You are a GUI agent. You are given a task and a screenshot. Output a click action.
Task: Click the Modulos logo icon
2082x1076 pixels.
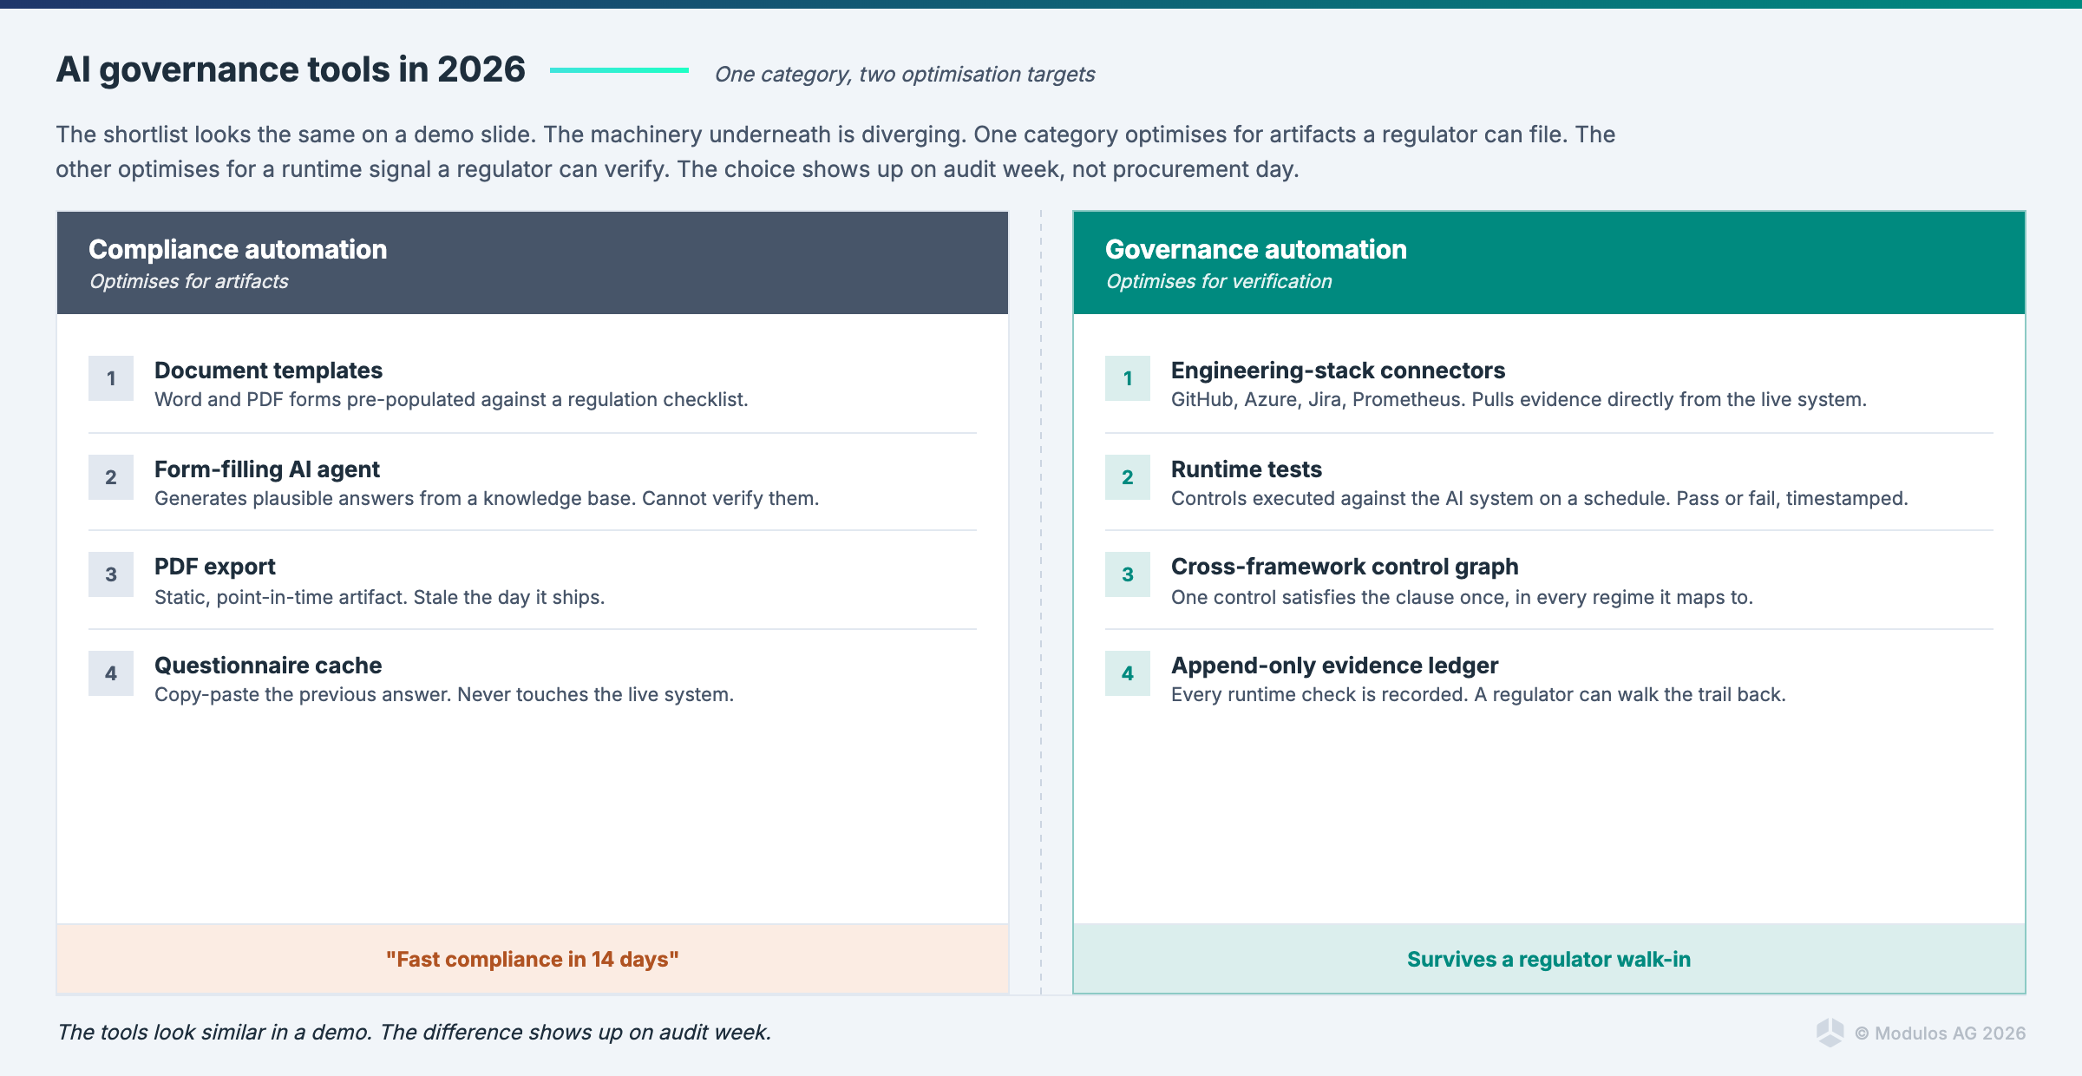[1830, 1032]
